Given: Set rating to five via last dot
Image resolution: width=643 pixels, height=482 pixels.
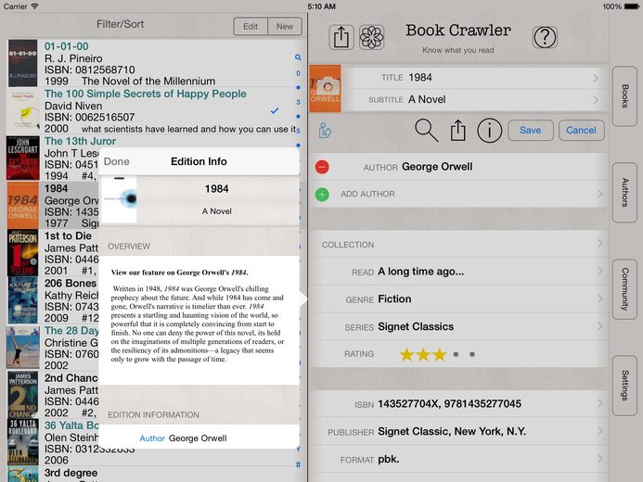Looking at the screenshot, I should coord(472,354).
